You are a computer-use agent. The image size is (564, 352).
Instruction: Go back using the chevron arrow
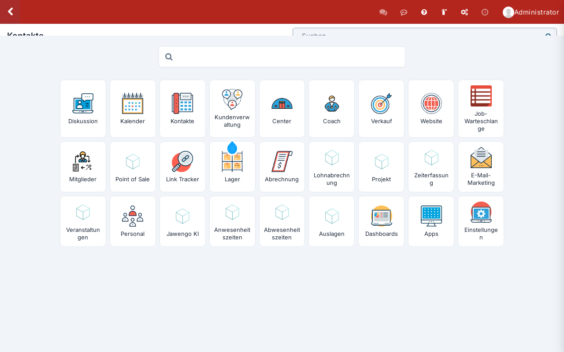click(x=10, y=12)
